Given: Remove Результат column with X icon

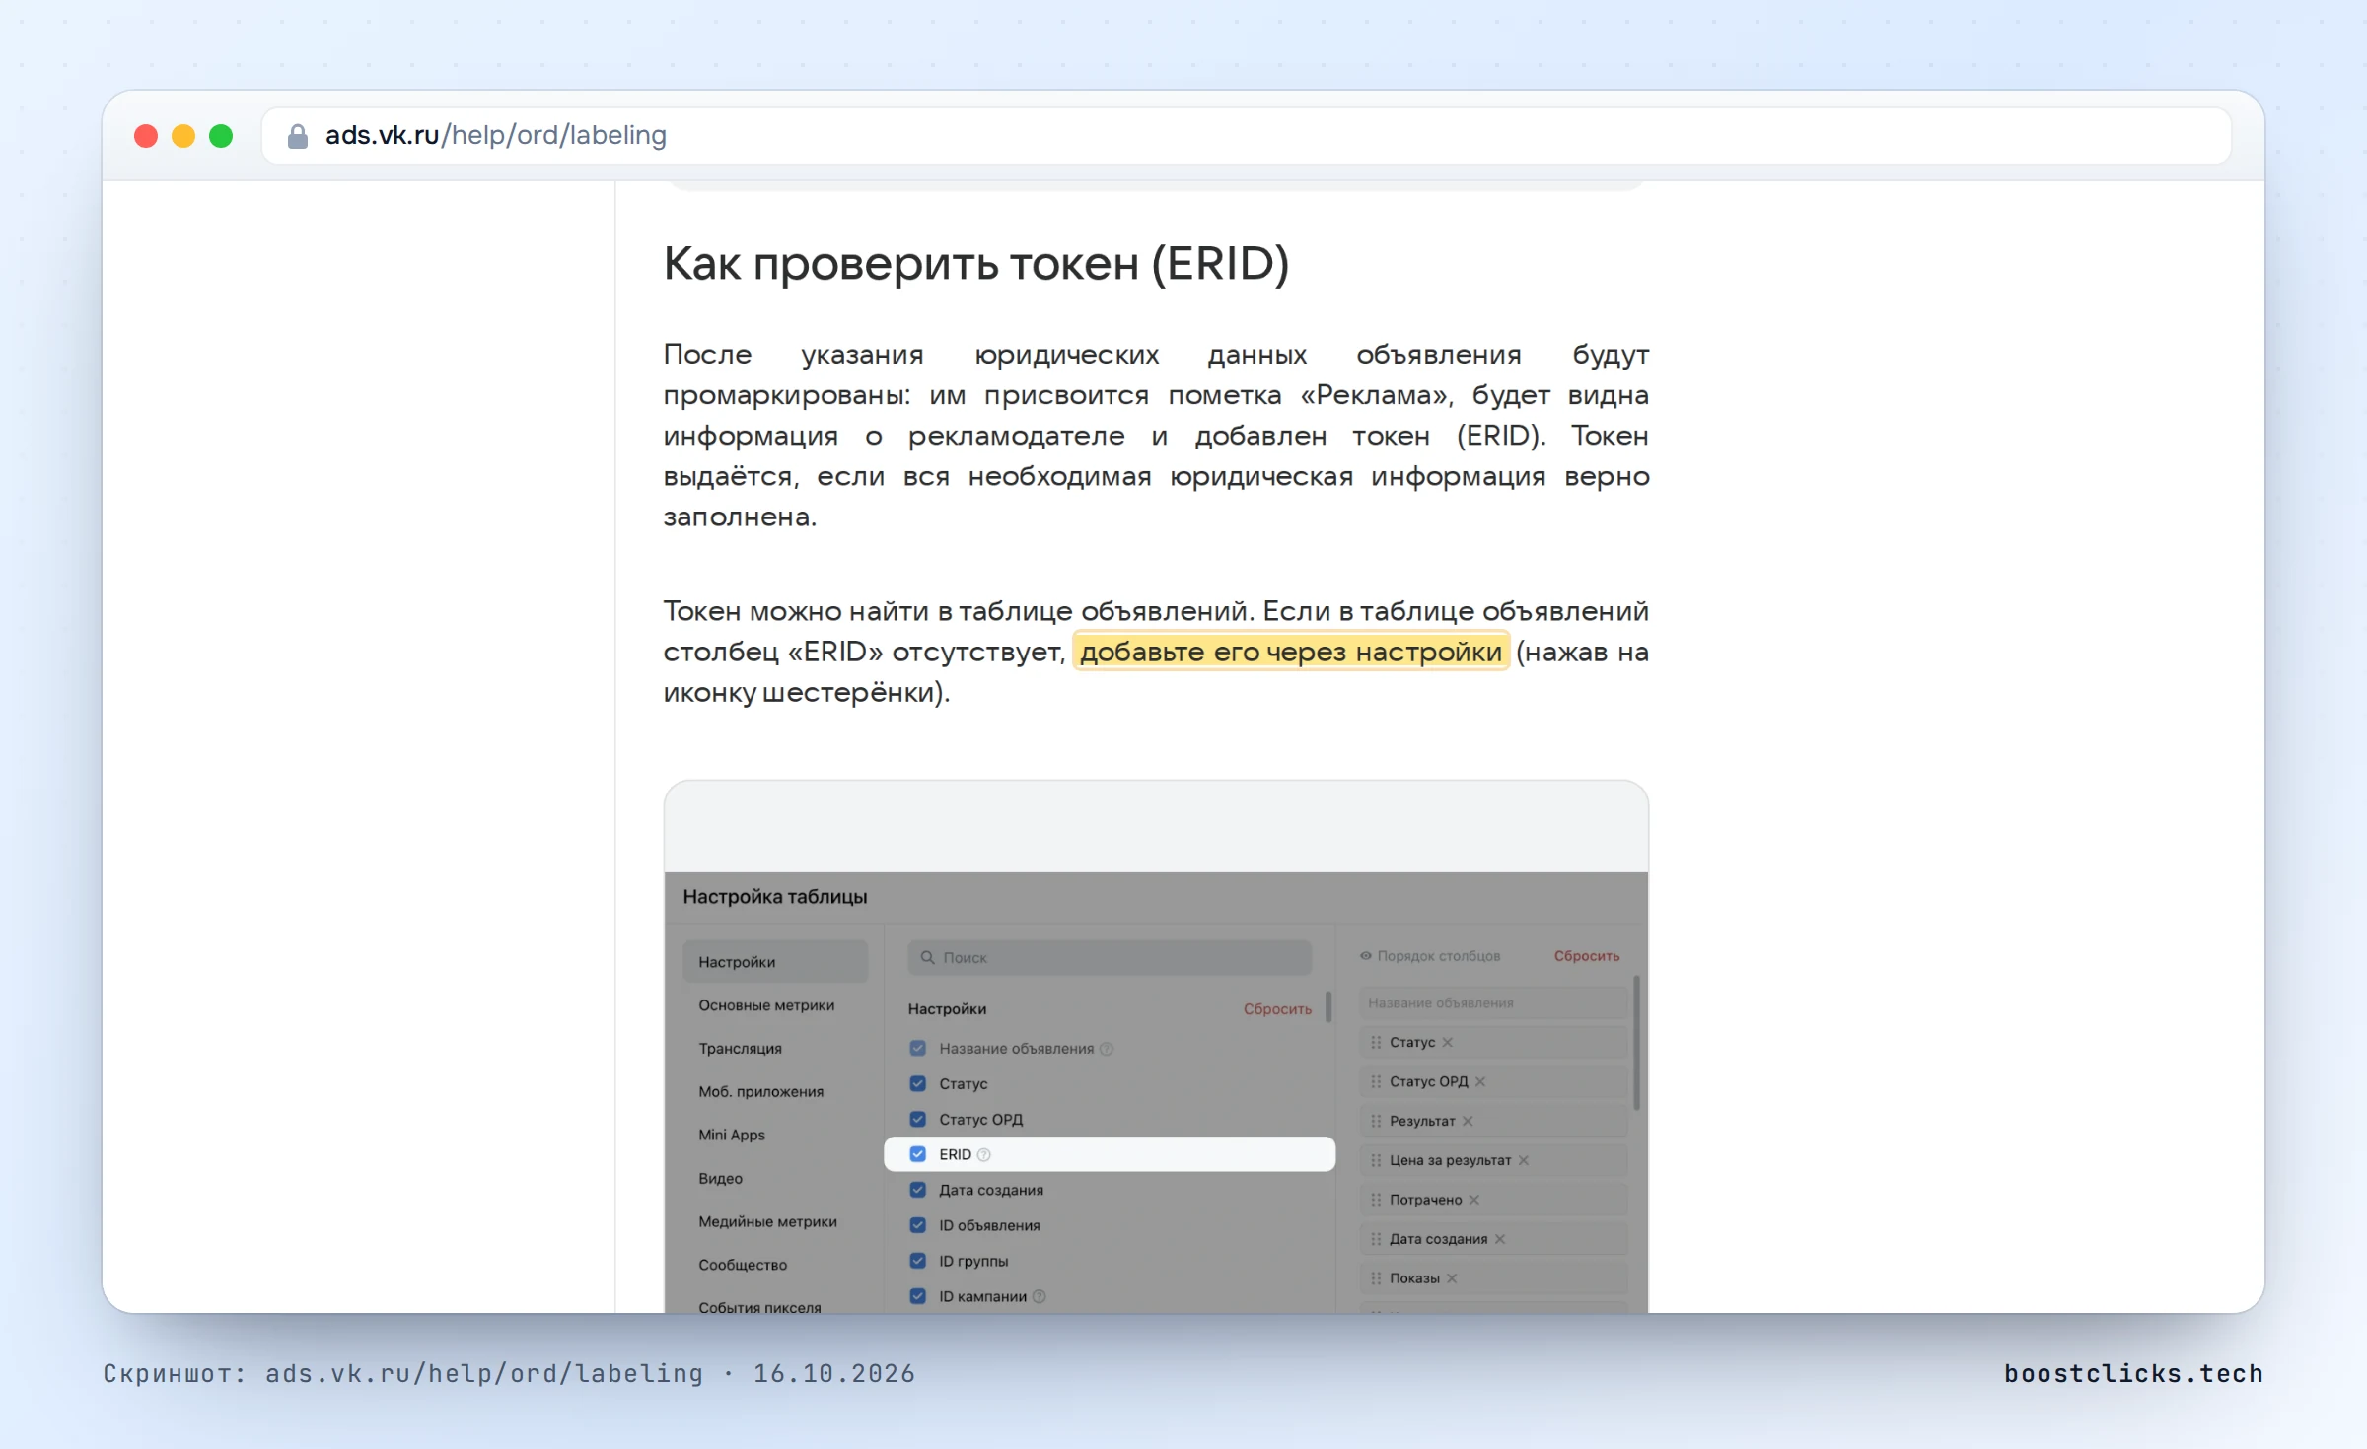Looking at the screenshot, I should click(1468, 1121).
